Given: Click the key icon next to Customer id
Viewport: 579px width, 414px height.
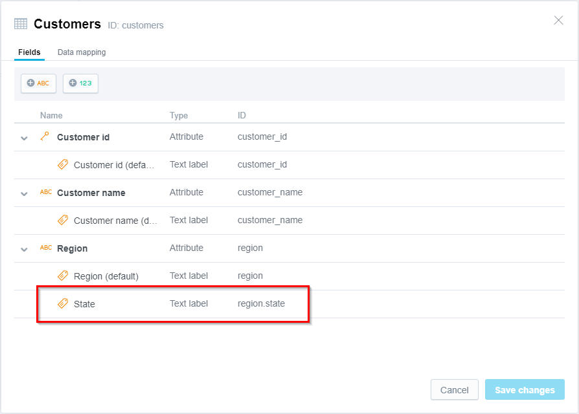Looking at the screenshot, I should [x=44, y=136].
